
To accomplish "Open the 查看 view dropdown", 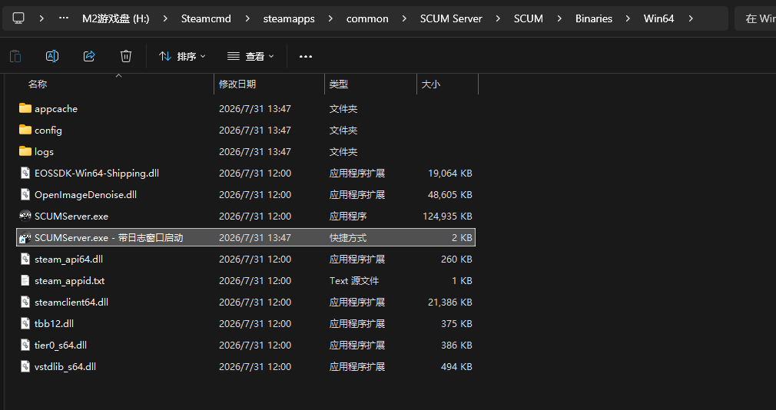I will [250, 56].
